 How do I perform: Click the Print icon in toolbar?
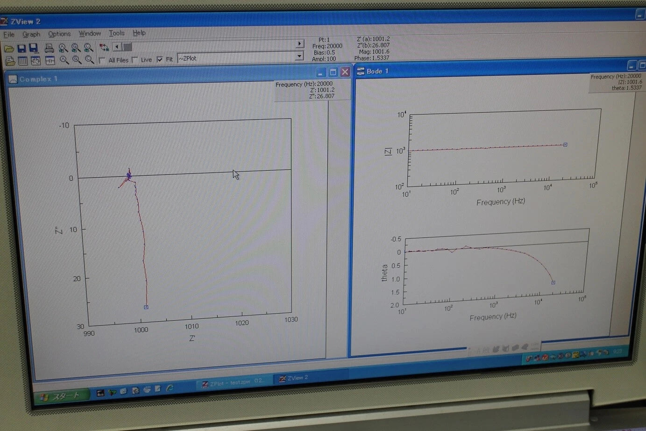pos(49,48)
